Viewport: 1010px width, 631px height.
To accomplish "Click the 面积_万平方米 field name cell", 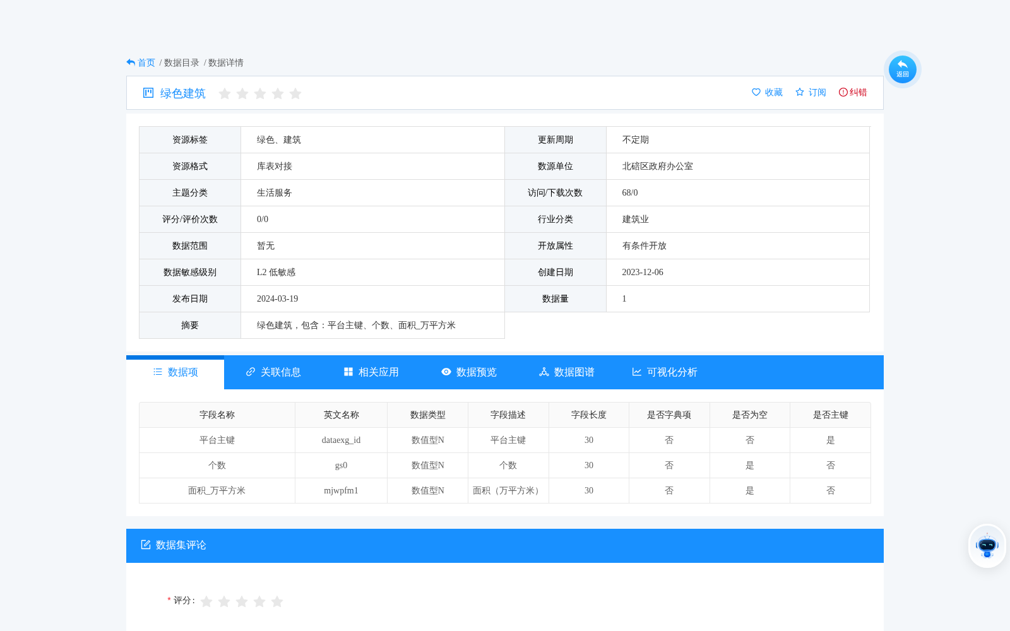I will [217, 491].
